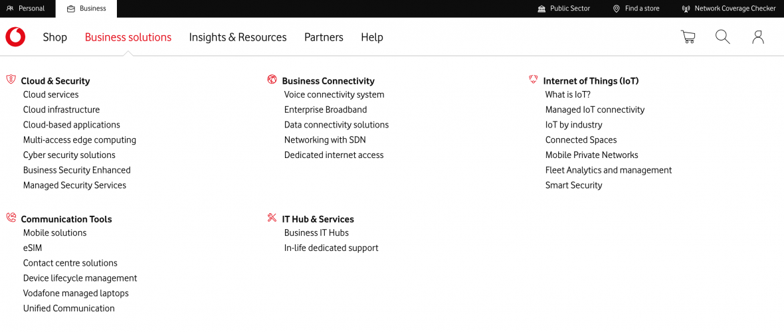Open the Help menu
Viewport: 784px width, 332px height.
click(x=372, y=37)
